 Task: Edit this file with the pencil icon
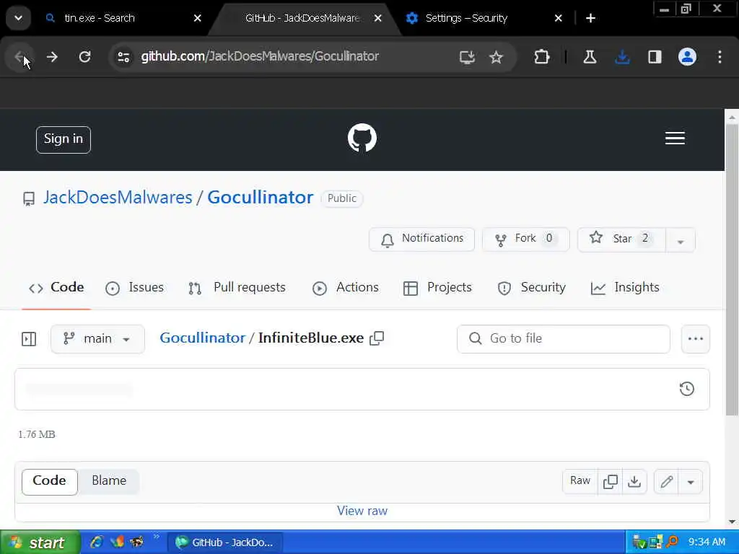(666, 481)
